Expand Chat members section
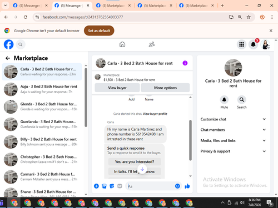 233,130
